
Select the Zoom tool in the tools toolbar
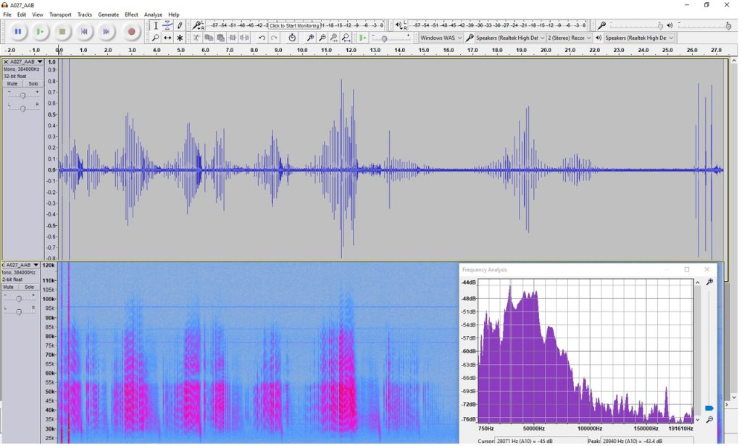click(x=155, y=38)
